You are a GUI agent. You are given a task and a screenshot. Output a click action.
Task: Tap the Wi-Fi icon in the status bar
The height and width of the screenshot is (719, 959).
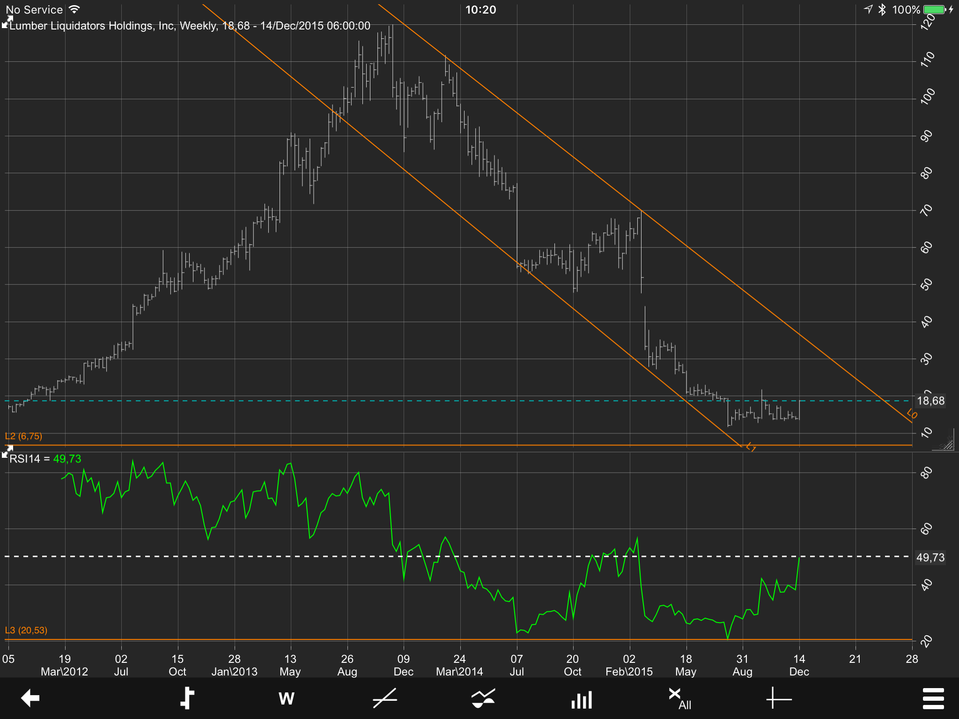(73, 9)
